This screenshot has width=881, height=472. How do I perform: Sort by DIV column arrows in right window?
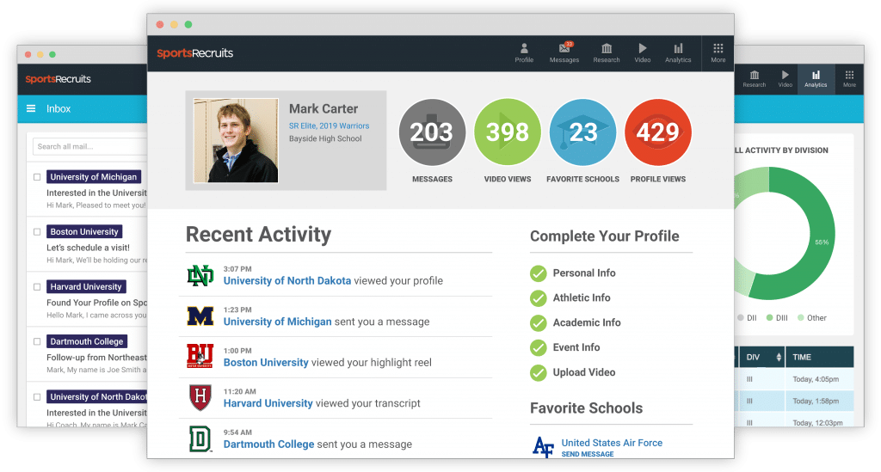[778, 357]
